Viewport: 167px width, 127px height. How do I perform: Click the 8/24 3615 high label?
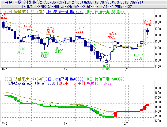coord(50,30)
